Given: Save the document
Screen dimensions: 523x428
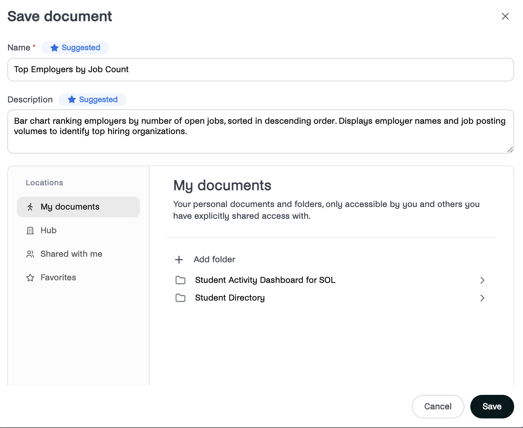Looking at the screenshot, I should click(x=492, y=407).
